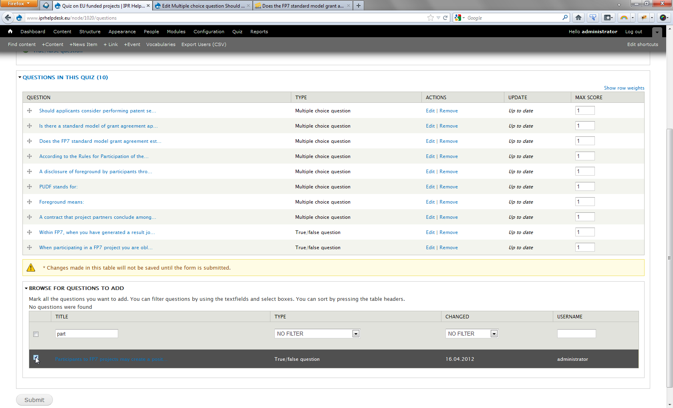This screenshot has height=408, width=673.
Task: Focus the username filter text field
Action: coord(576,334)
